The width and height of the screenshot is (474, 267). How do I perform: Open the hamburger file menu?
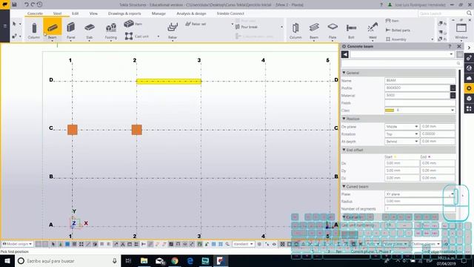point(5,26)
